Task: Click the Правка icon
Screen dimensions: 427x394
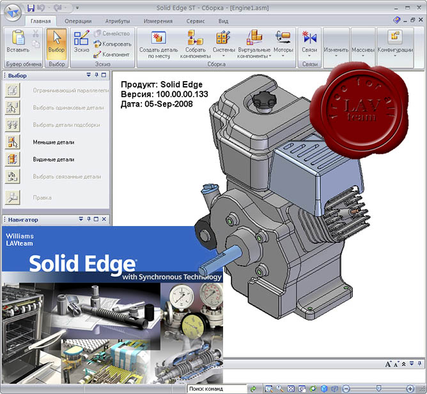Action: [12, 197]
